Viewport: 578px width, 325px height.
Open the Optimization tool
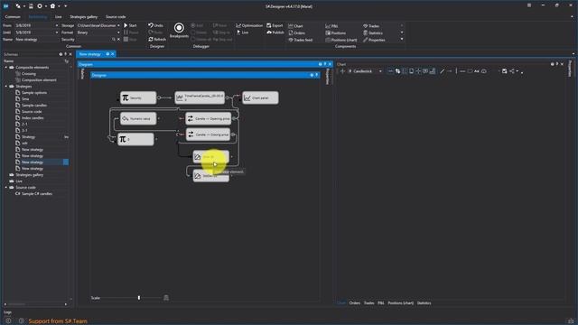(x=249, y=25)
